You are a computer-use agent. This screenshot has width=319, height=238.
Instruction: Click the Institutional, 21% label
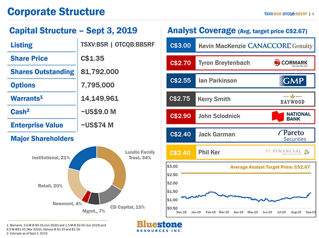pyautogui.click(x=51, y=158)
